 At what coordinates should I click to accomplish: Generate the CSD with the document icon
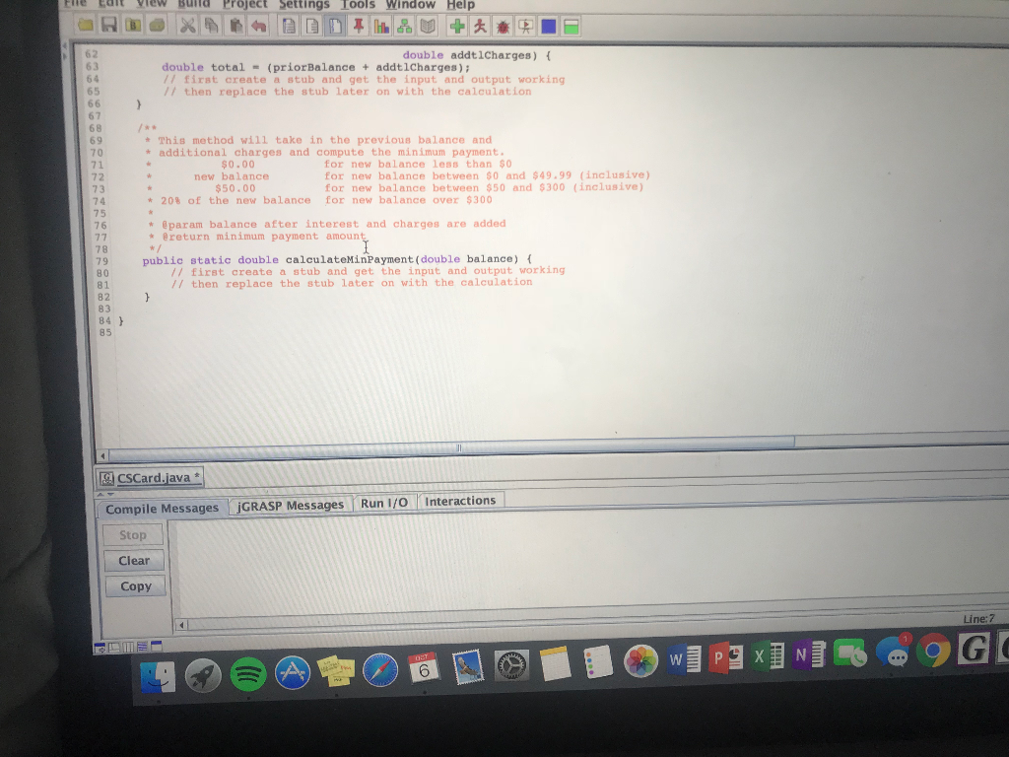(289, 27)
